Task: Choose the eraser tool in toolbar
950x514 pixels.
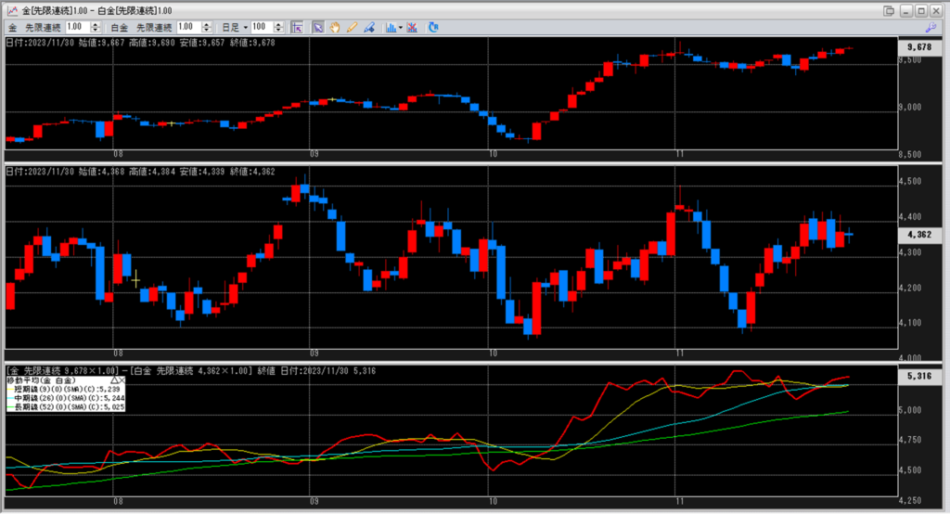Action: [x=369, y=28]
